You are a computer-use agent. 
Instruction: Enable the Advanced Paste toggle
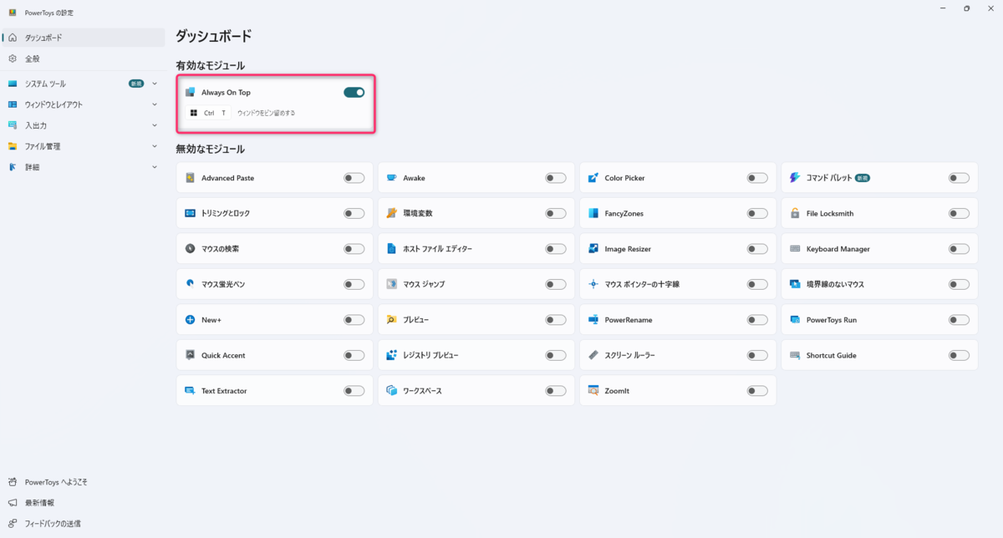point(354,178)
